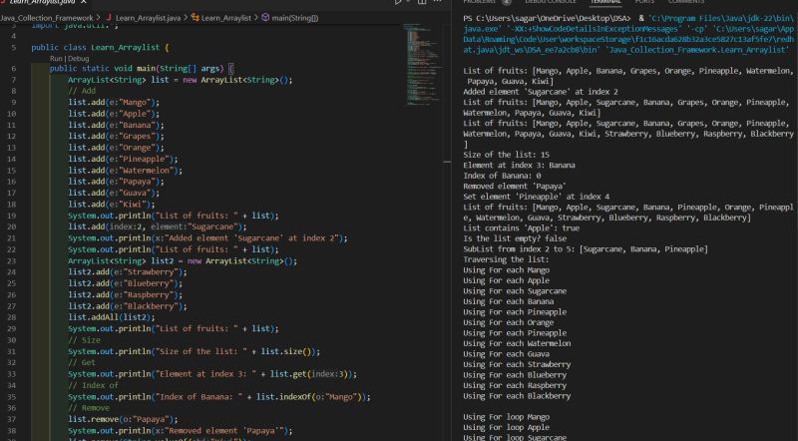The height and width of the screenshot is (441, 798).
Task: Click the list.add(index:2, "Sugarcane") line
Action: point(158,226)
